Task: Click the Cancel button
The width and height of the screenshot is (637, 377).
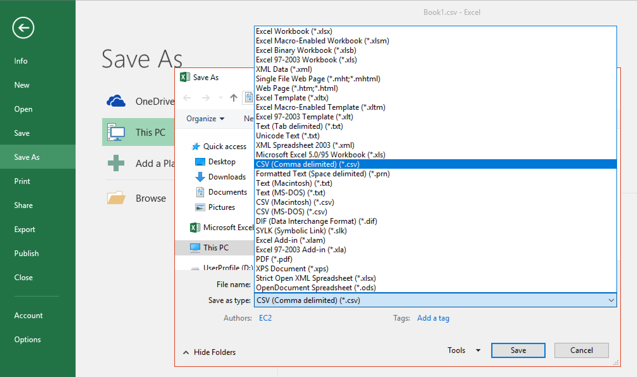Action: pyautogui.click(x=581, y=350)
